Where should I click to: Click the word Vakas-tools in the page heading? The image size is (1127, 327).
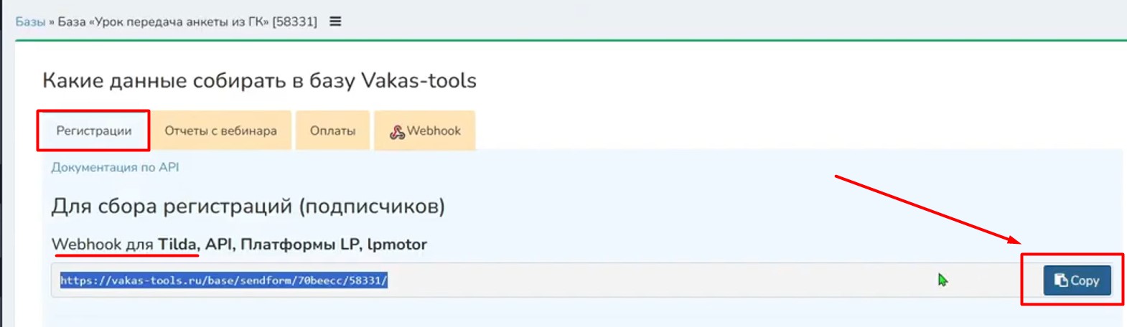tap(418, 80)
